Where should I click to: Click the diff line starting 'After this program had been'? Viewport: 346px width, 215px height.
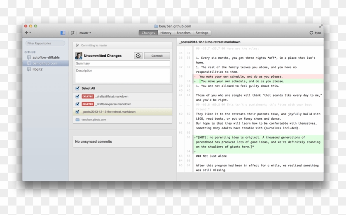pyautogui.click(x=257, y=168)
